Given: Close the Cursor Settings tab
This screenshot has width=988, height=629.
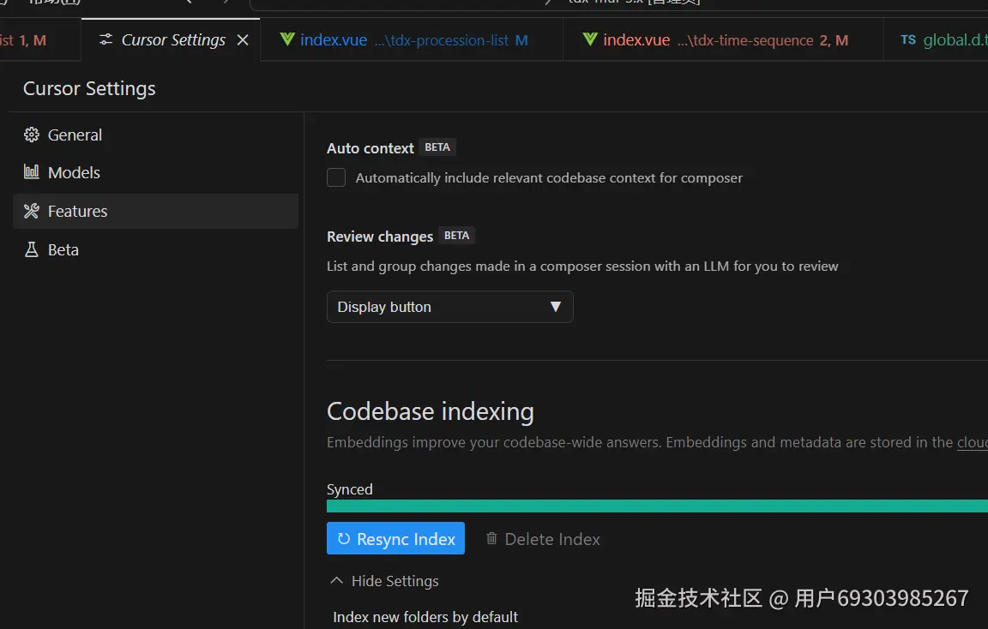Looking at the screenshot, I should 243,39.
